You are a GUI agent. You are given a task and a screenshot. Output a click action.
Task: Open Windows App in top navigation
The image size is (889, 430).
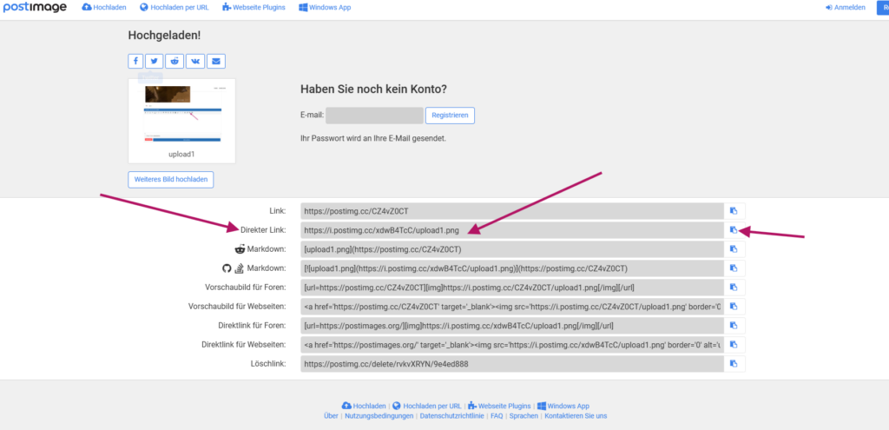pyautogui.click(x=327, y=7)
